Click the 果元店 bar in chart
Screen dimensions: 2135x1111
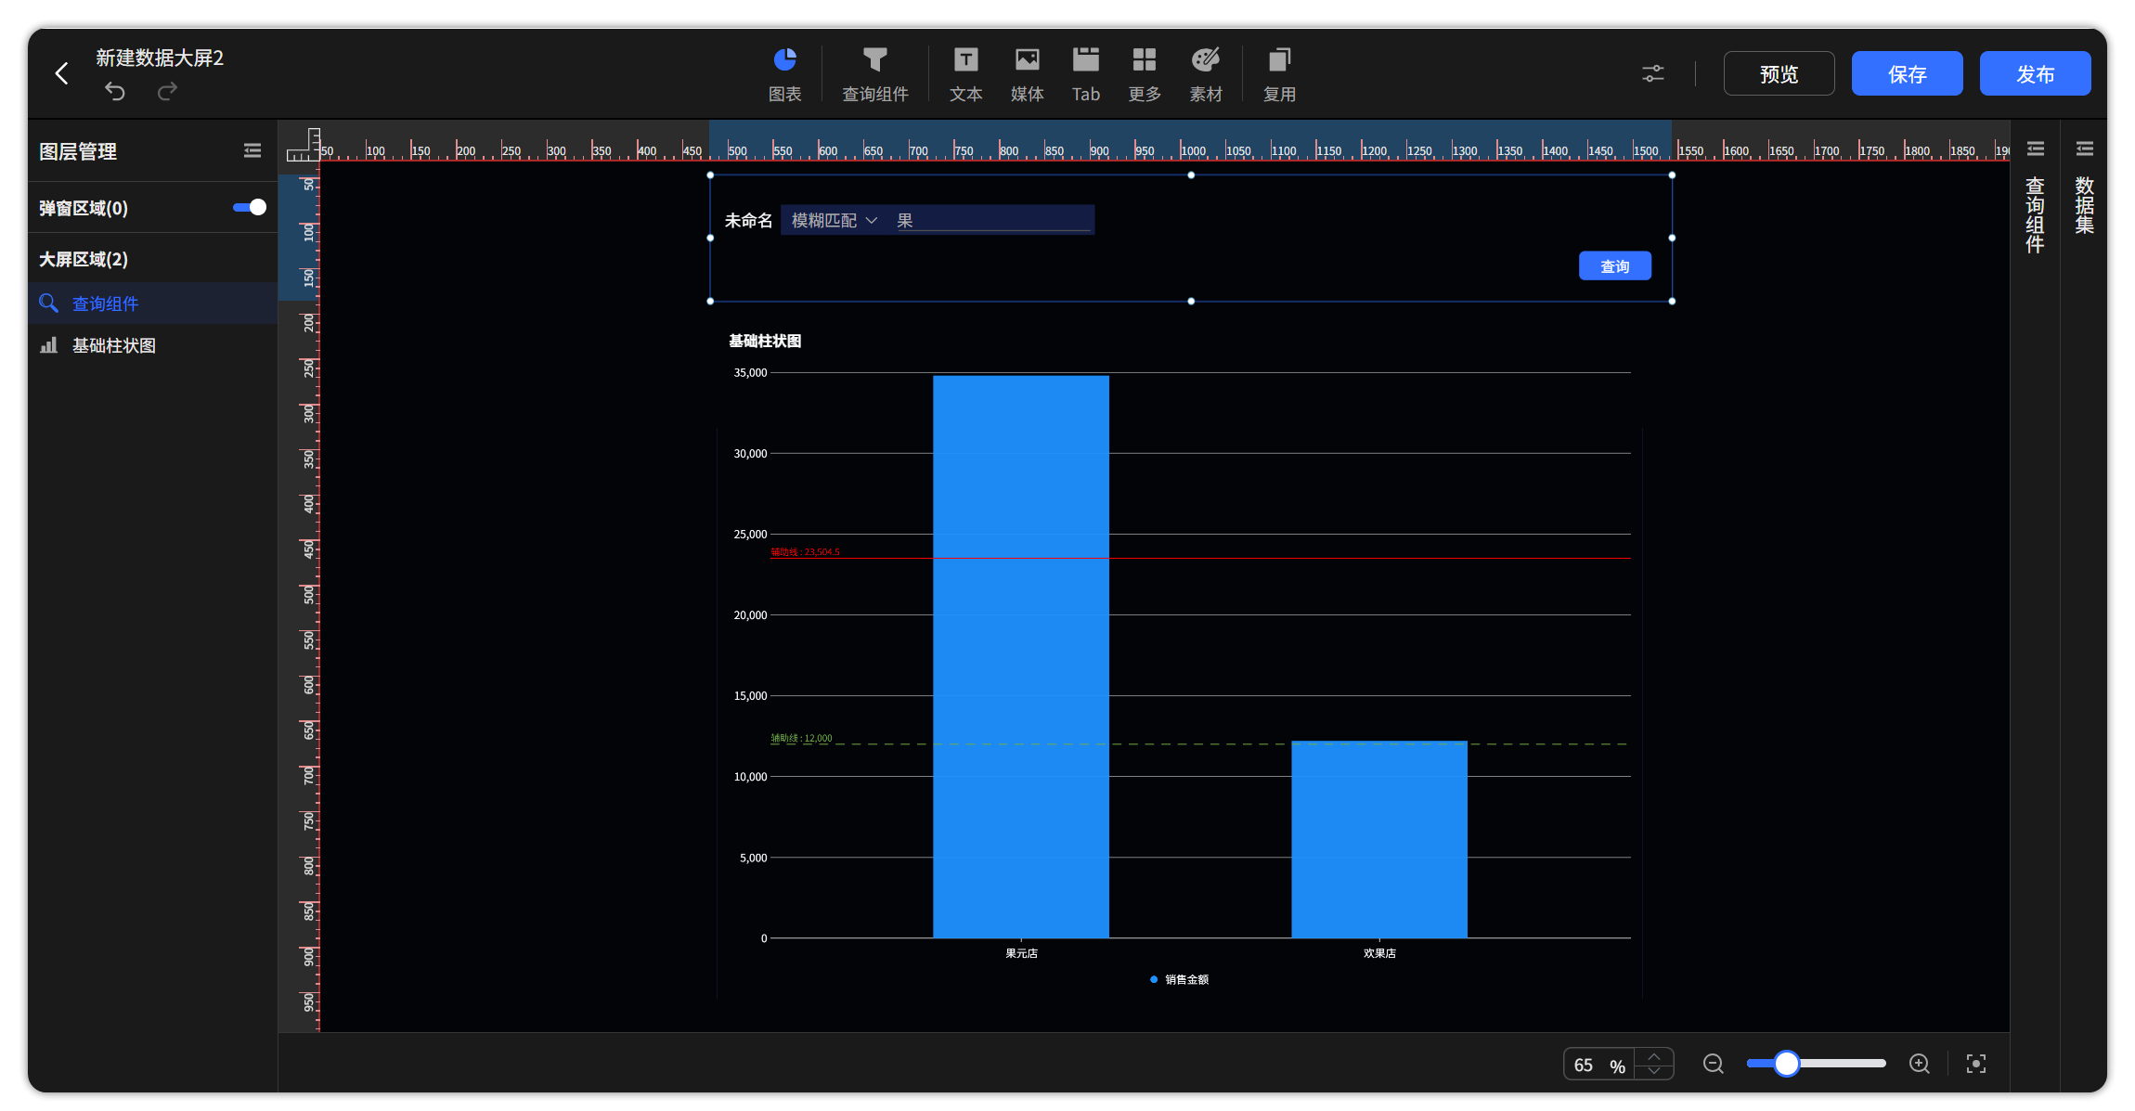point(1020,656)
